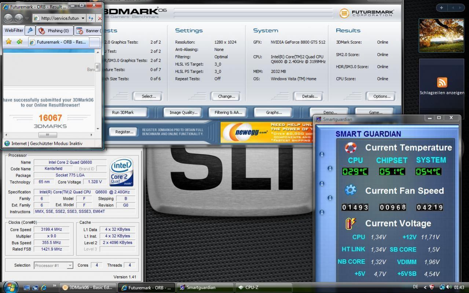
Task: Click the Newegg advertisement banner
Action: point(266,132)
